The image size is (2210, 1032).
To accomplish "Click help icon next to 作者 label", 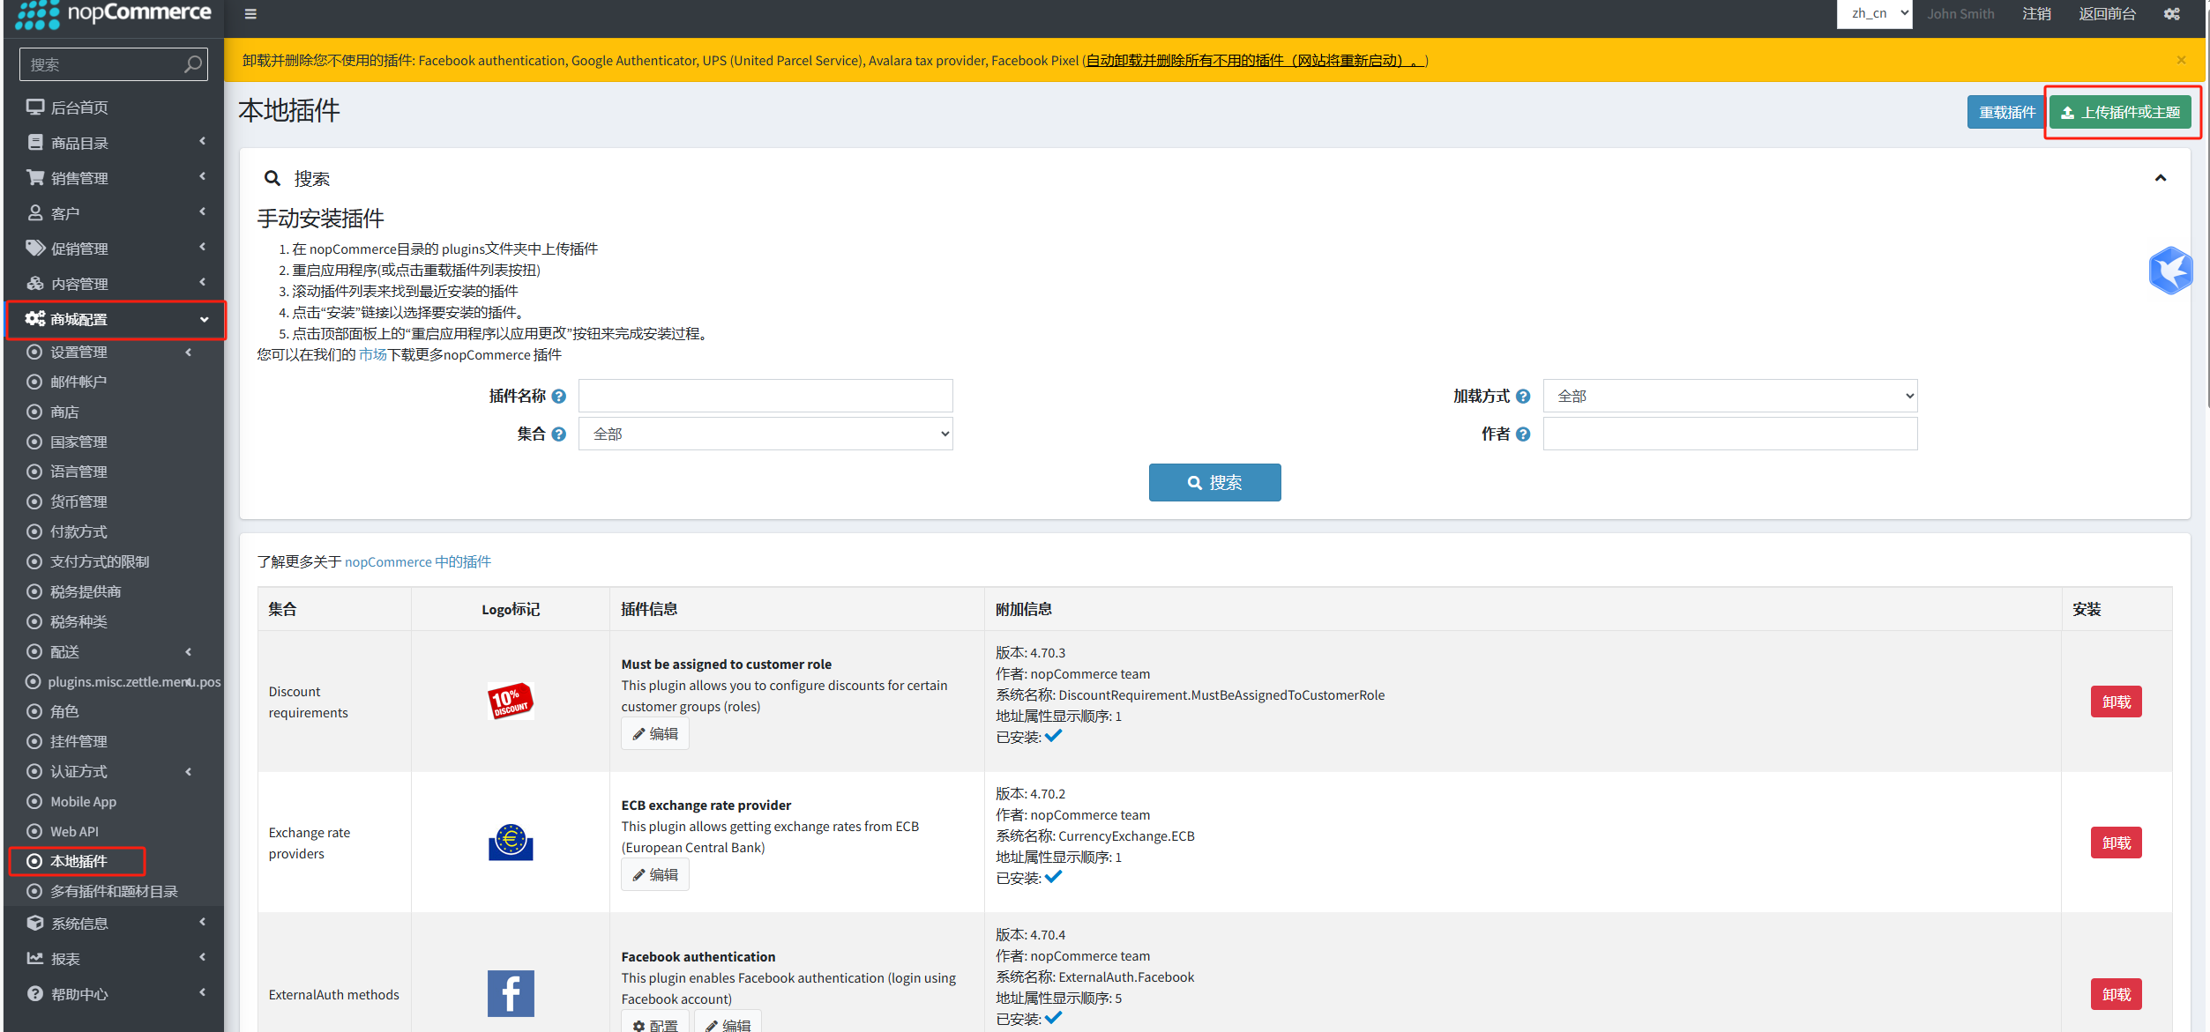I will (1523, 434).
